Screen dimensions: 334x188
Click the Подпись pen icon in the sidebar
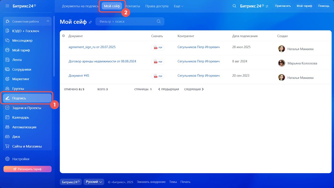click(x=7, y=98)
